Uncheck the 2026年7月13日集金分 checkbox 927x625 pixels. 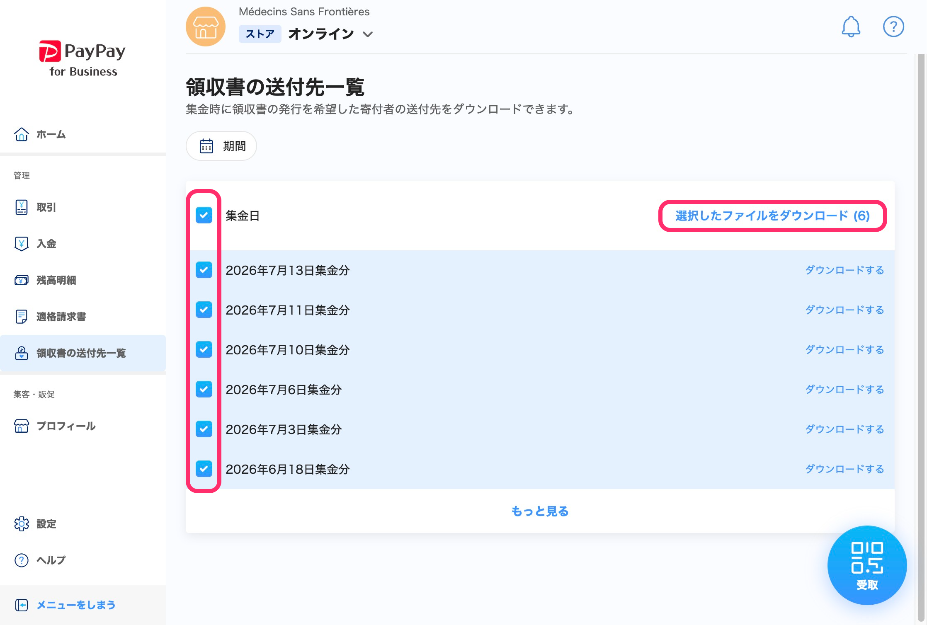click(204, 270)
